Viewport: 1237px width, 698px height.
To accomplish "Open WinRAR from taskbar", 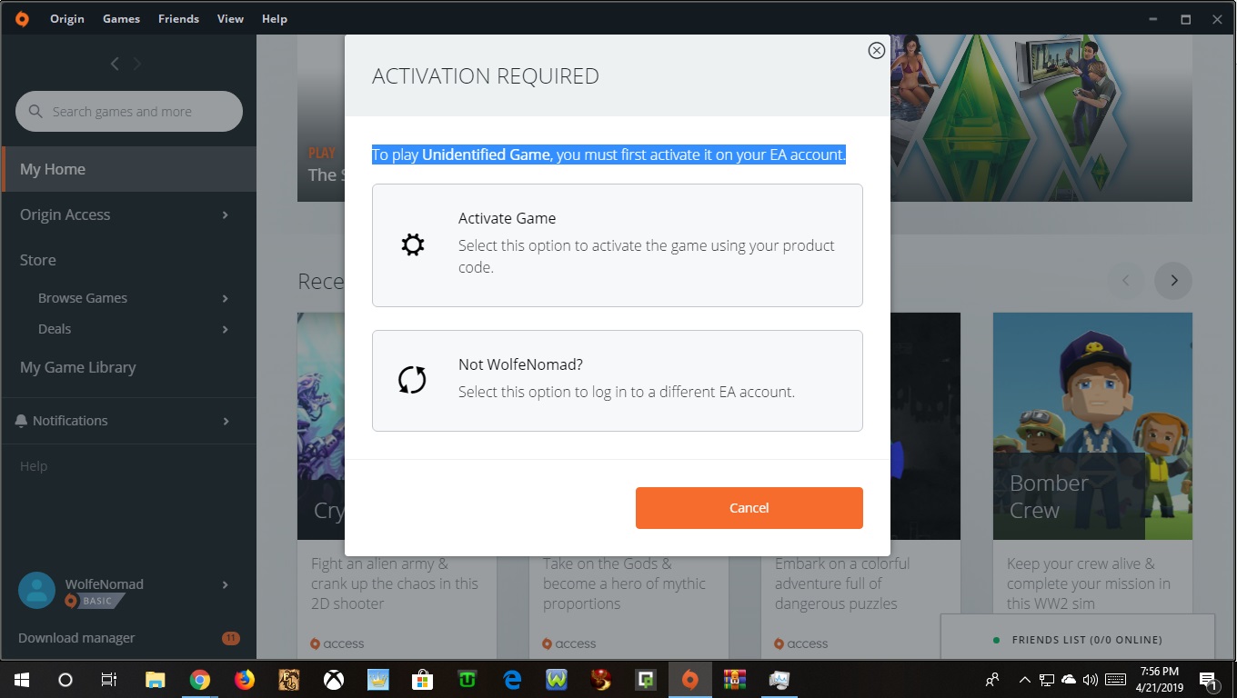I will point(735,679).
